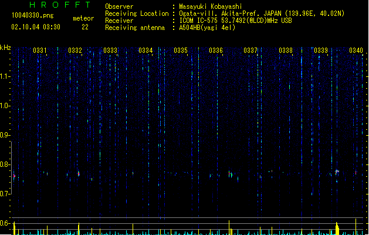Viewport: 369px width, 235px height.
Task: Click the 0.9 kHz axis label
Action: point(5,135)
